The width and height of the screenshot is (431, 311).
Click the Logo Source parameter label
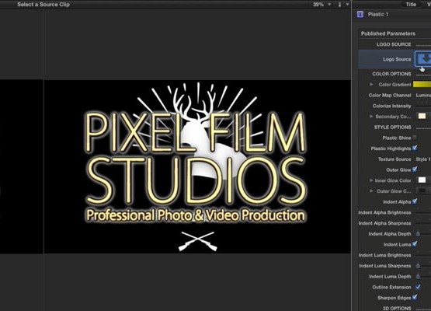397,59
